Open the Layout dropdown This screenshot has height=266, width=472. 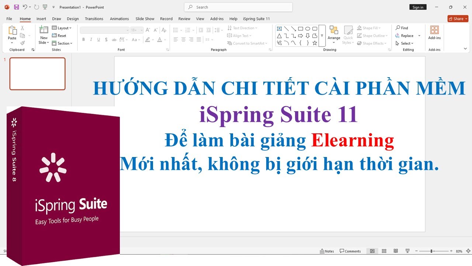pos(62,28)
